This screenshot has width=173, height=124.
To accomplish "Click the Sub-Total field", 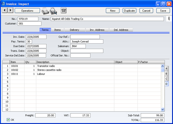I will pyautogui.click(x=152, y=115).
